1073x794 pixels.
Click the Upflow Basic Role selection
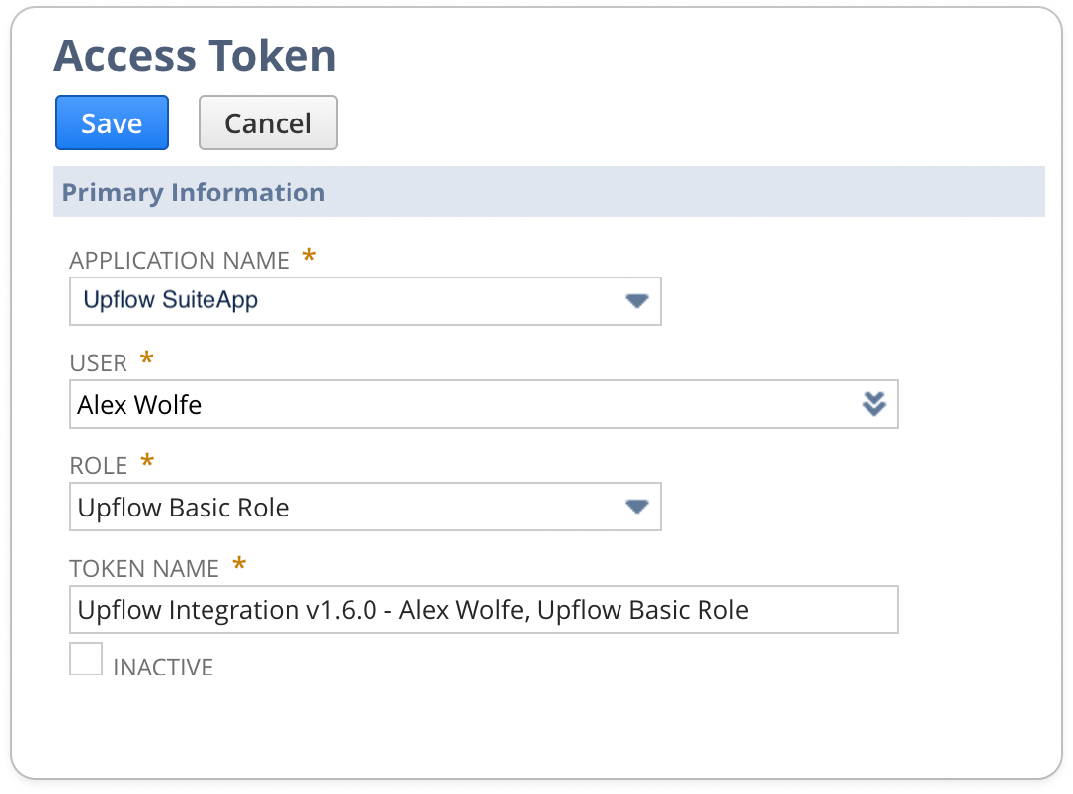pyautogui.click(x=183, y=508)
